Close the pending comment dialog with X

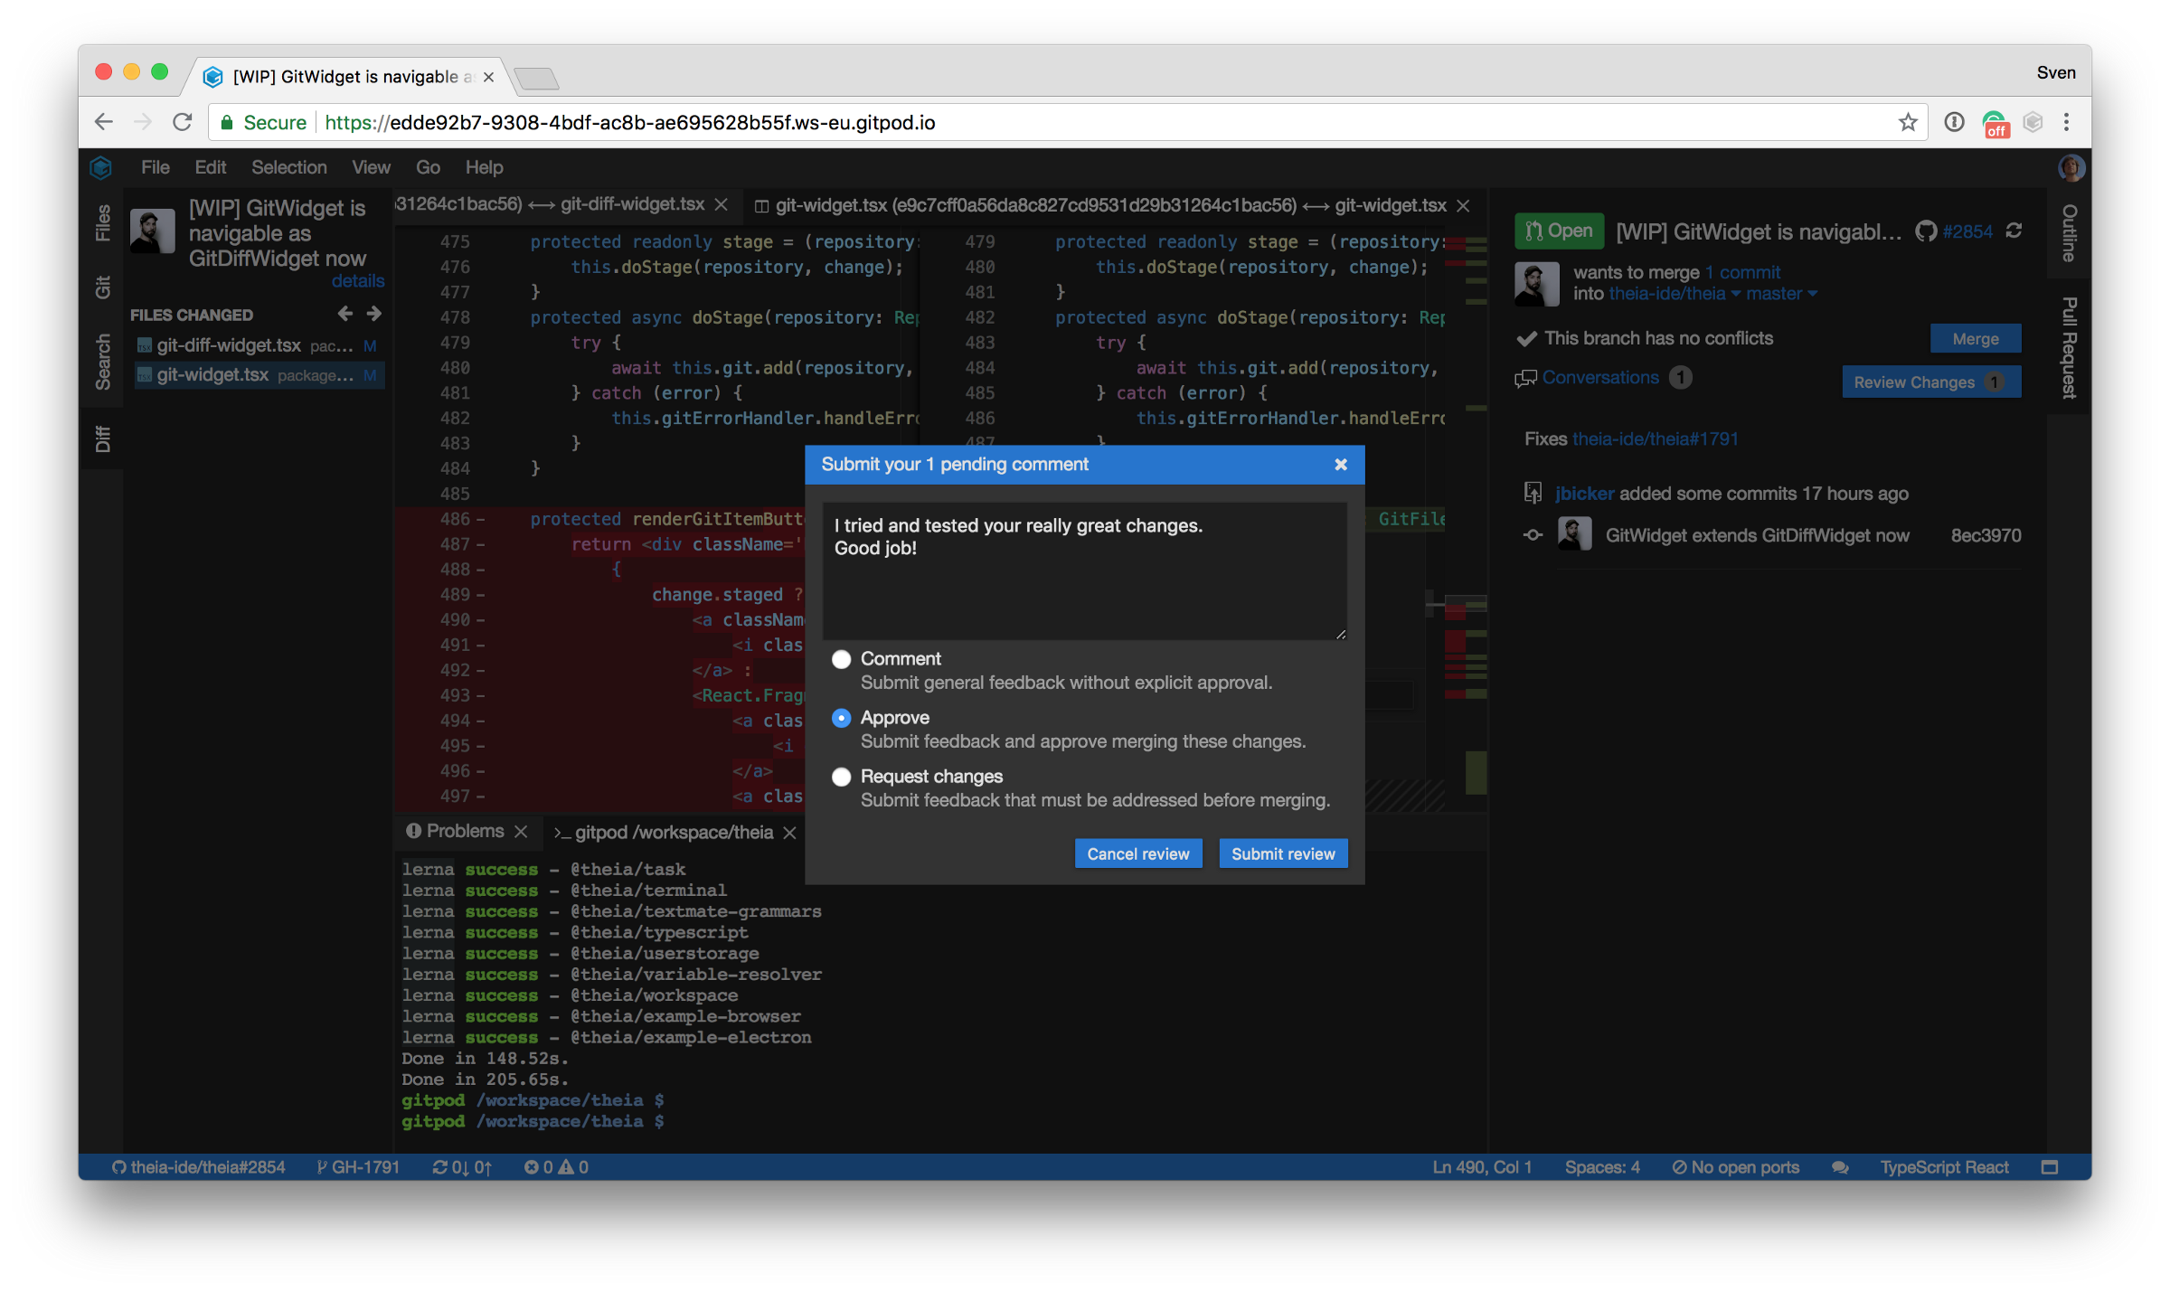click(x=1341, y=465)
